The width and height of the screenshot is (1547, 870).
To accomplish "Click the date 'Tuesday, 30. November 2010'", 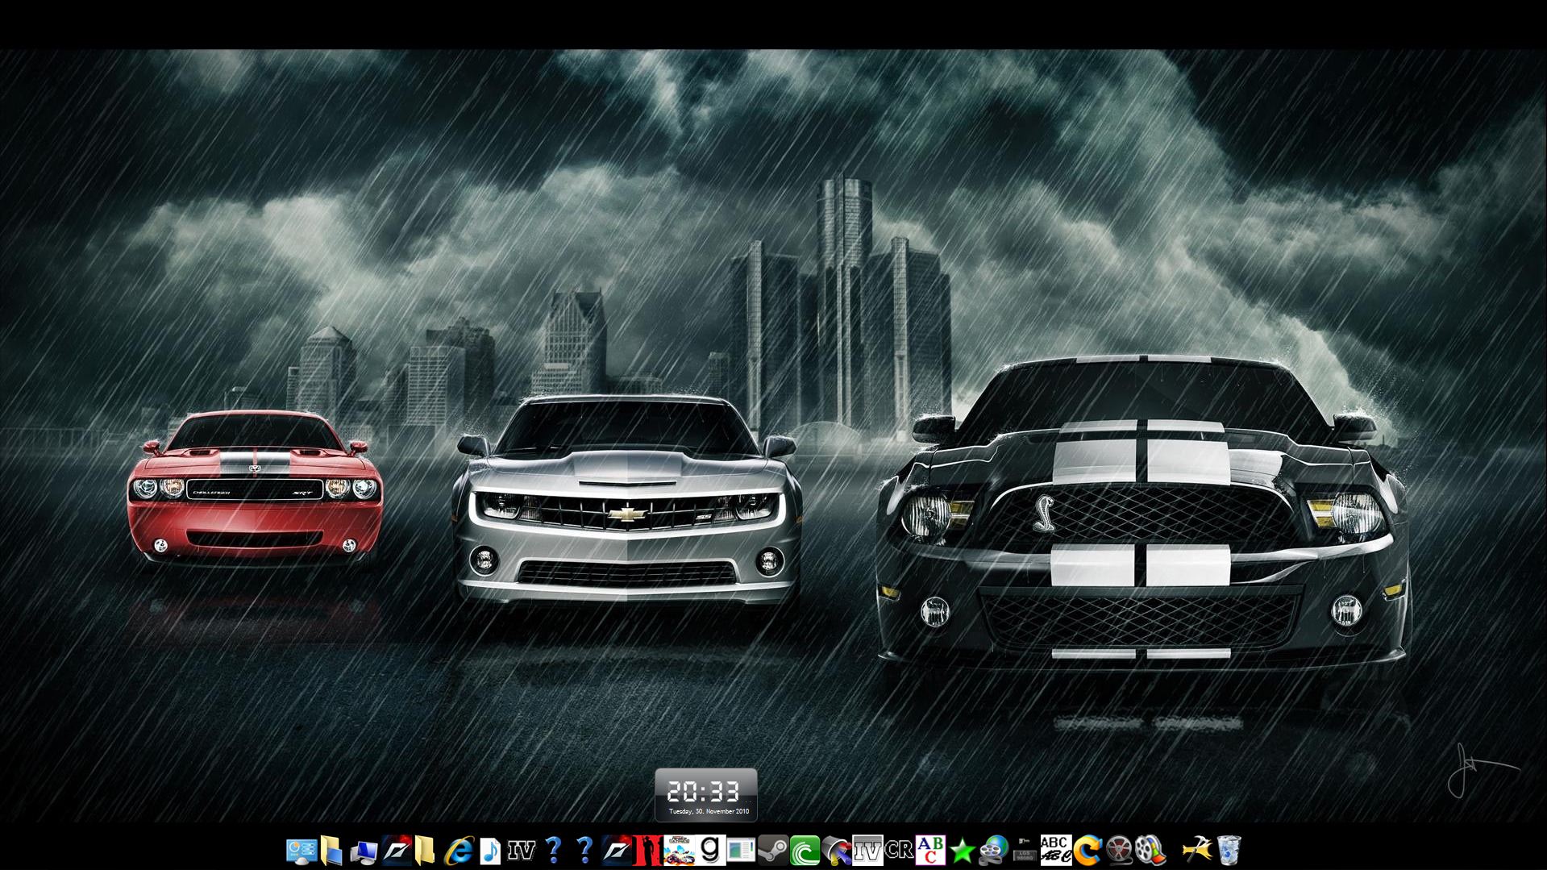I will [x=709, y=812].
